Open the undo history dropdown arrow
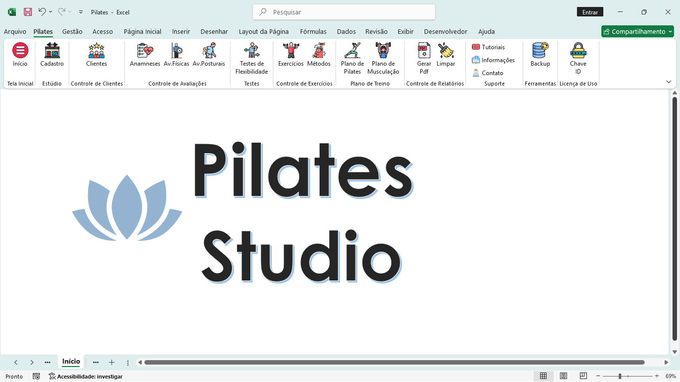Viewport: 680px width, 382px height. (50, 12)
